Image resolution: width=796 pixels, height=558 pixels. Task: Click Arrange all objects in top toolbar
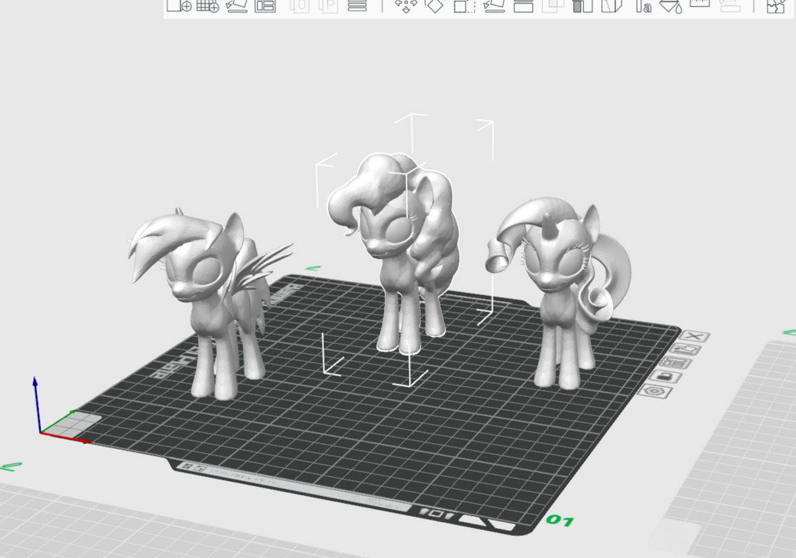click(265, 6)
